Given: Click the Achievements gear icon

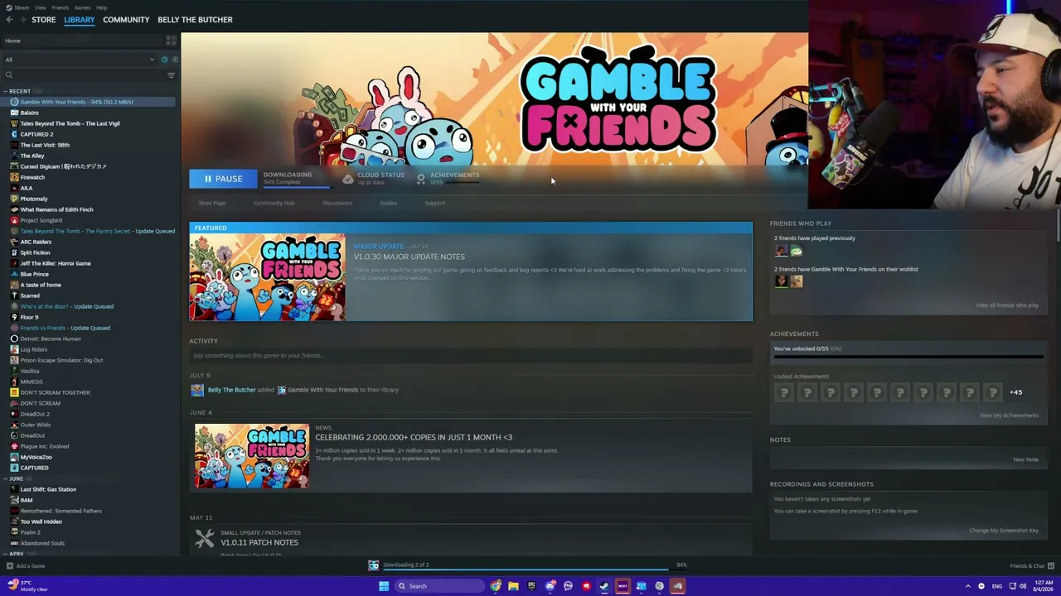Looking at the screenshot, I should point(421,178).
